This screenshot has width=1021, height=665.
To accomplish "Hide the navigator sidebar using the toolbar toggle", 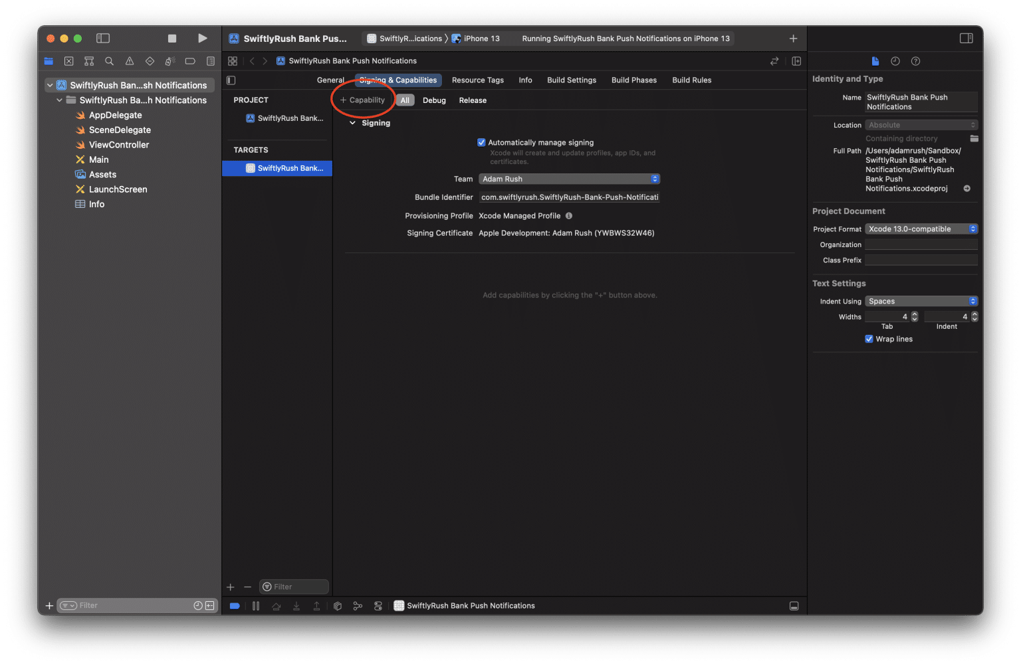I will click(103, 39).
